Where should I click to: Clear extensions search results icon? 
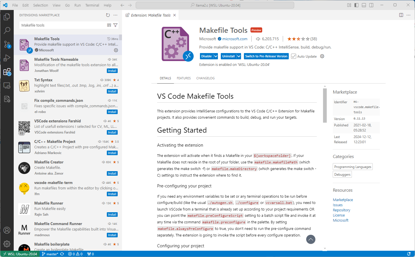109,25
